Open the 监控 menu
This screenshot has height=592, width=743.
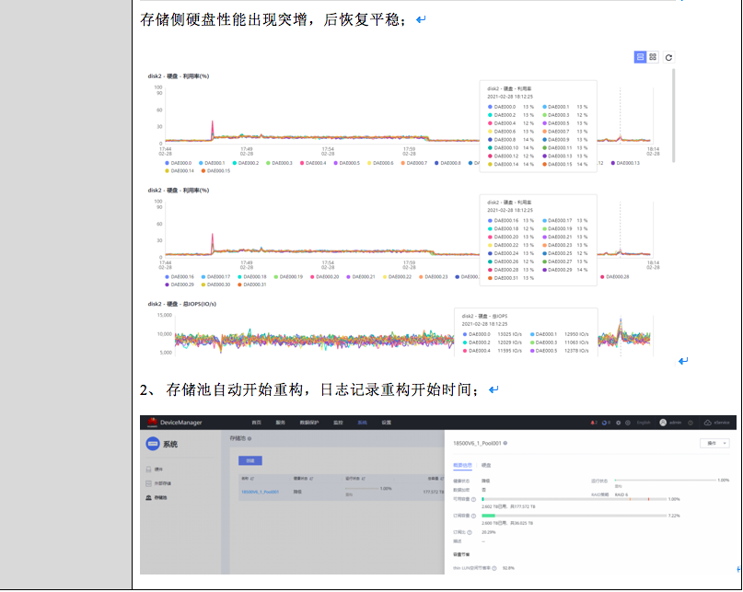tap(338, 423)
